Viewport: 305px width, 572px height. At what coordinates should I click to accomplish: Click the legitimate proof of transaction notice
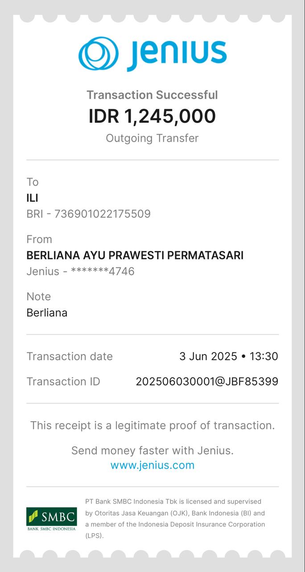[x=152, y=425]
